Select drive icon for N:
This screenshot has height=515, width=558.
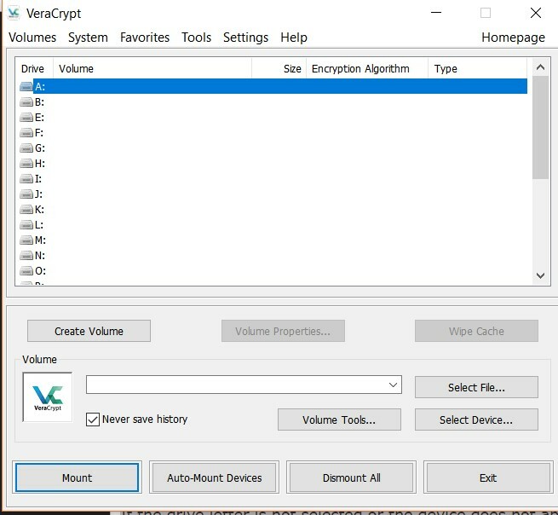[26, 256]
